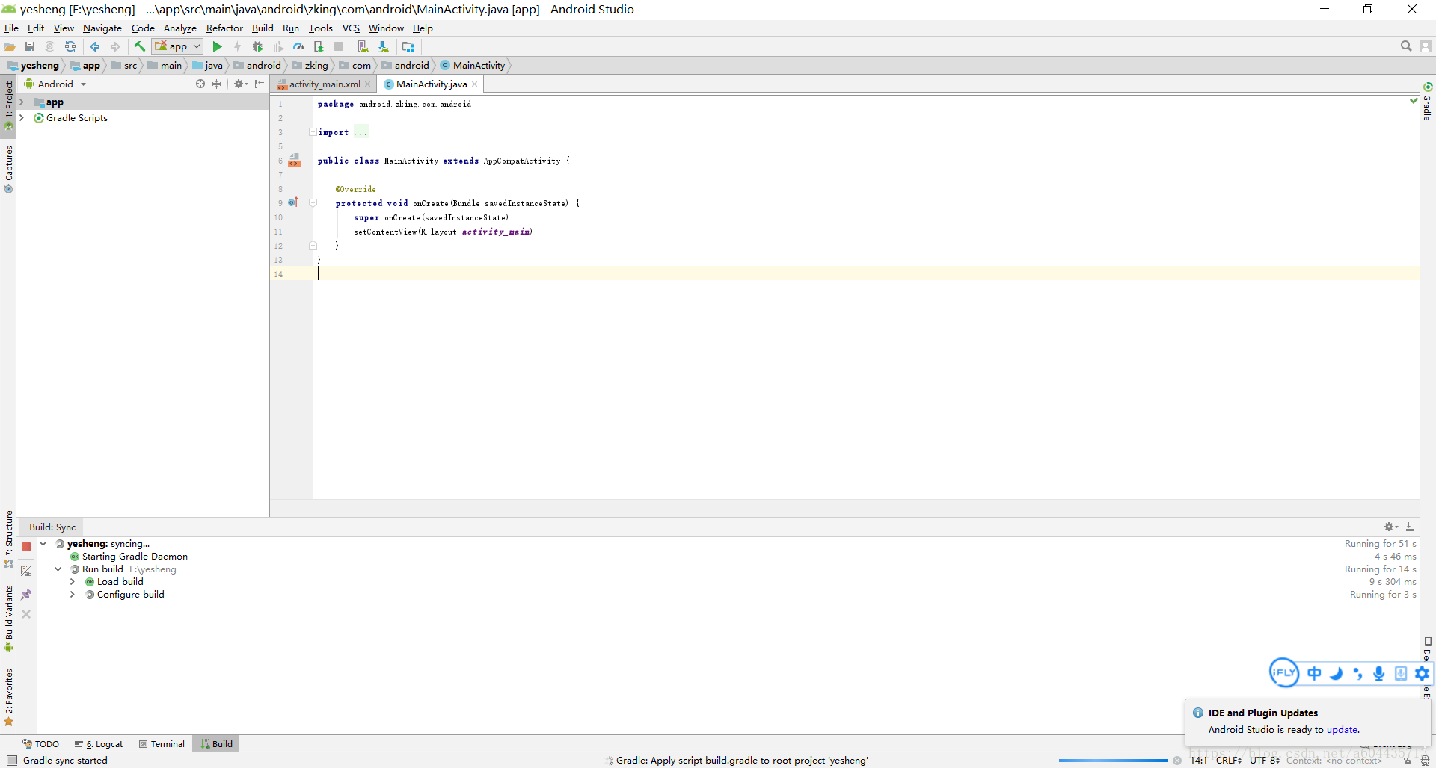Open the Terminal tool window
The height and width of the screenshot is (768, 1436).
(x=162, y=743)
